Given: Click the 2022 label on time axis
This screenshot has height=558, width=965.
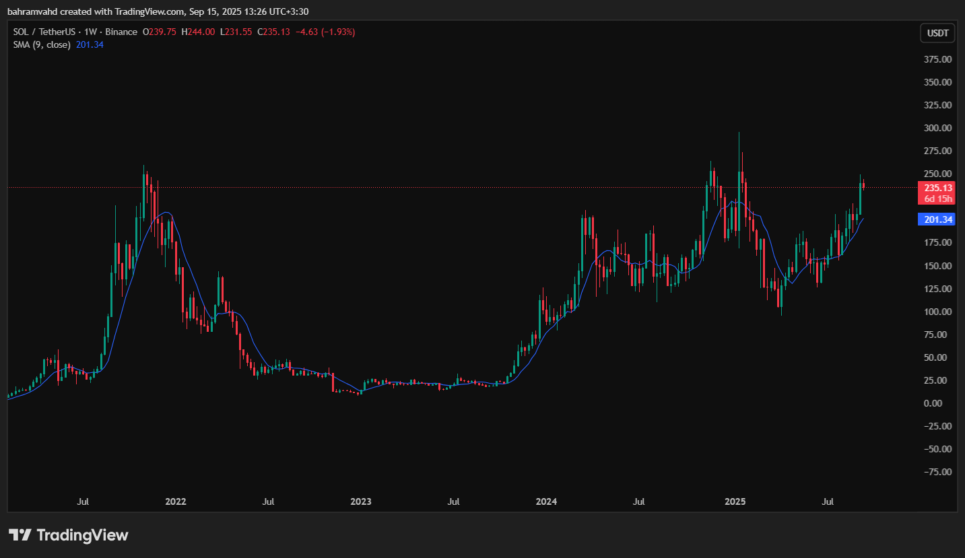Looking at the screenshot, I should coord(176,501).
